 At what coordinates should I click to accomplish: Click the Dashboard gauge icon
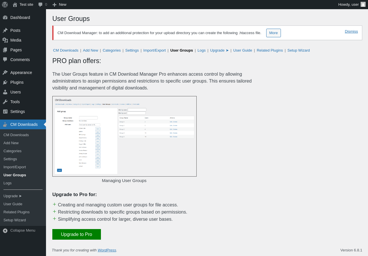(x=5, y=17)
